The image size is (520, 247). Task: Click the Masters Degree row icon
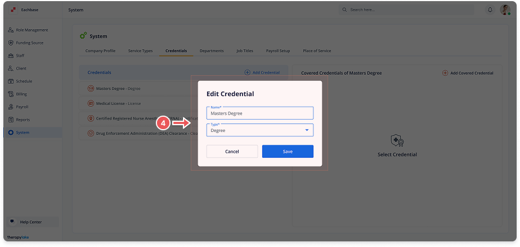[91, 89]
